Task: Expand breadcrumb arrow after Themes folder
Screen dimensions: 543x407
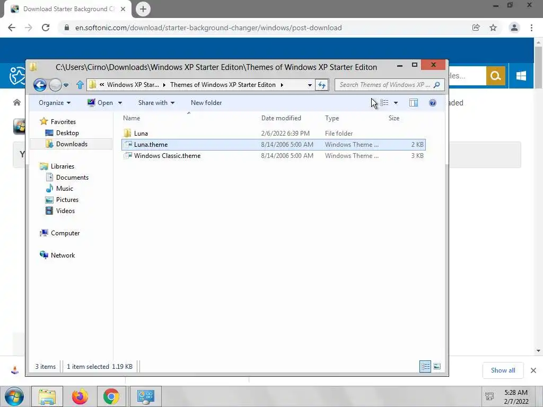Action: (x=282, y=85)
